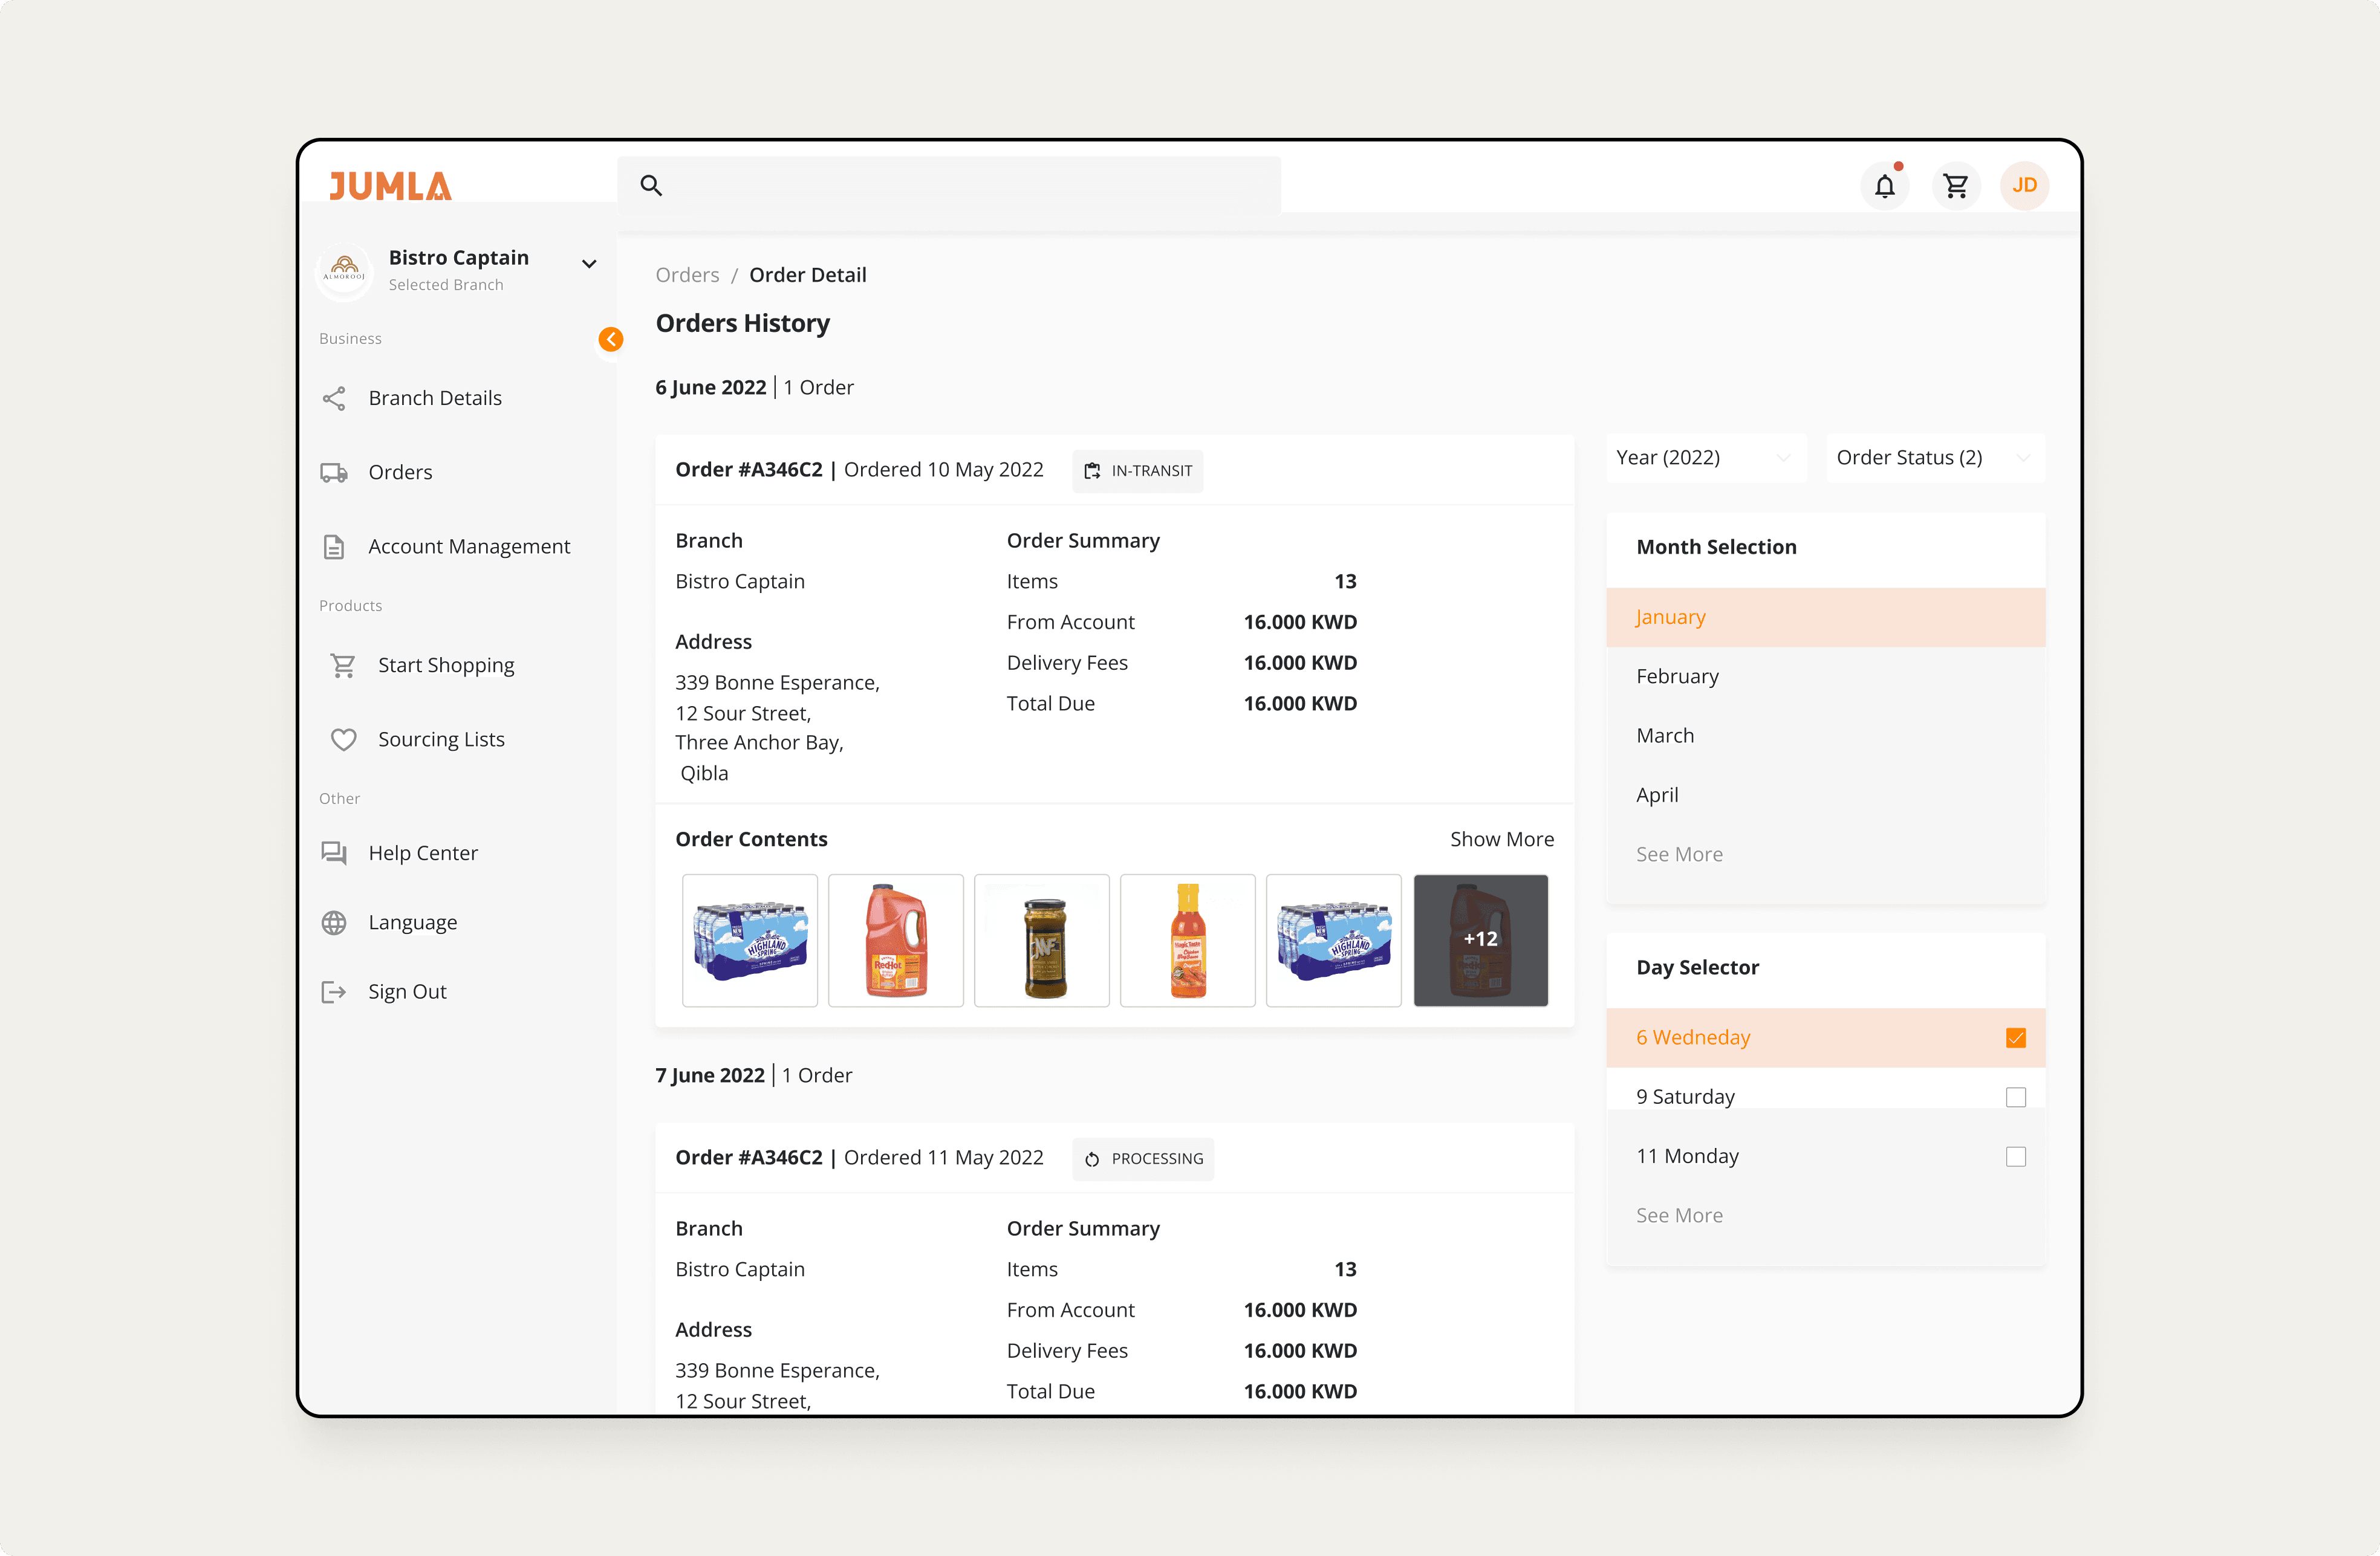Open the shopping cart icon in header
The height and width of the screenshot is (1556, 2380).
coord(1955,186)
